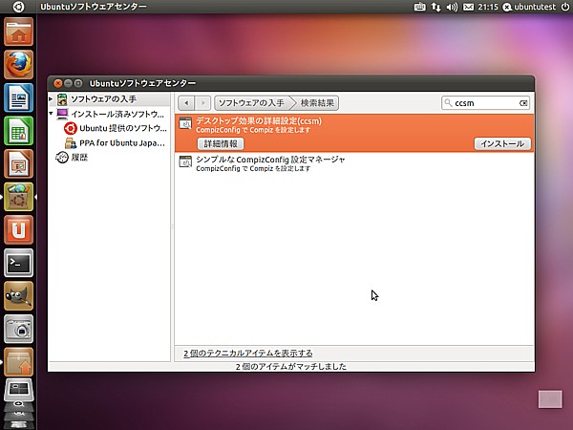Minimize the Software Center window

click(x=68, y=83)
